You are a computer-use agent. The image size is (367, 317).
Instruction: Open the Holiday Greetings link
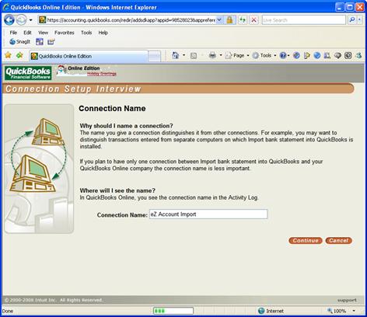102,74
